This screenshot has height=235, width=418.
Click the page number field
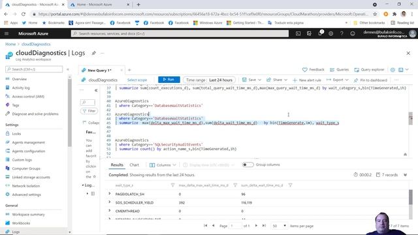[235, 226]
